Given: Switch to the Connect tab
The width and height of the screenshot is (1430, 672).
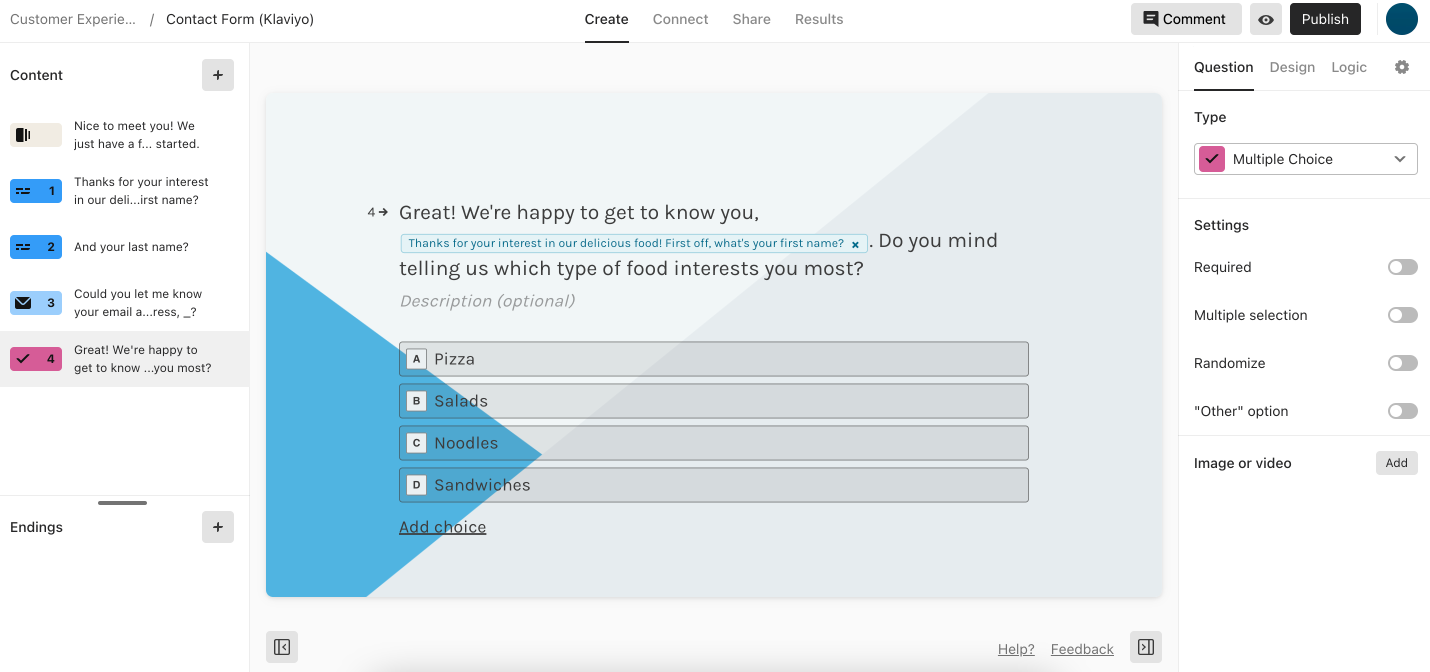Looking at the screenshot, I should 680,19.
